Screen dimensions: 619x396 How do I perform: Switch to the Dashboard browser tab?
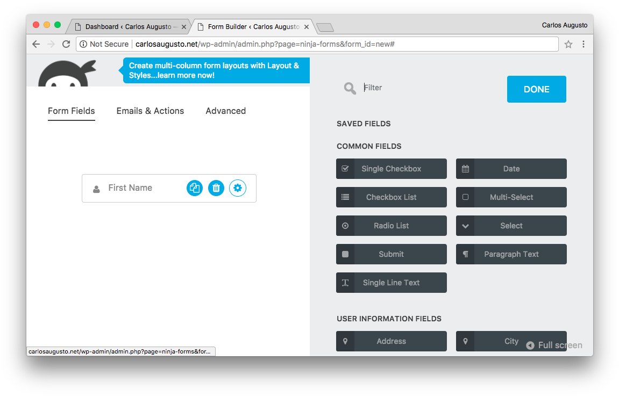(x=128, y=27)
